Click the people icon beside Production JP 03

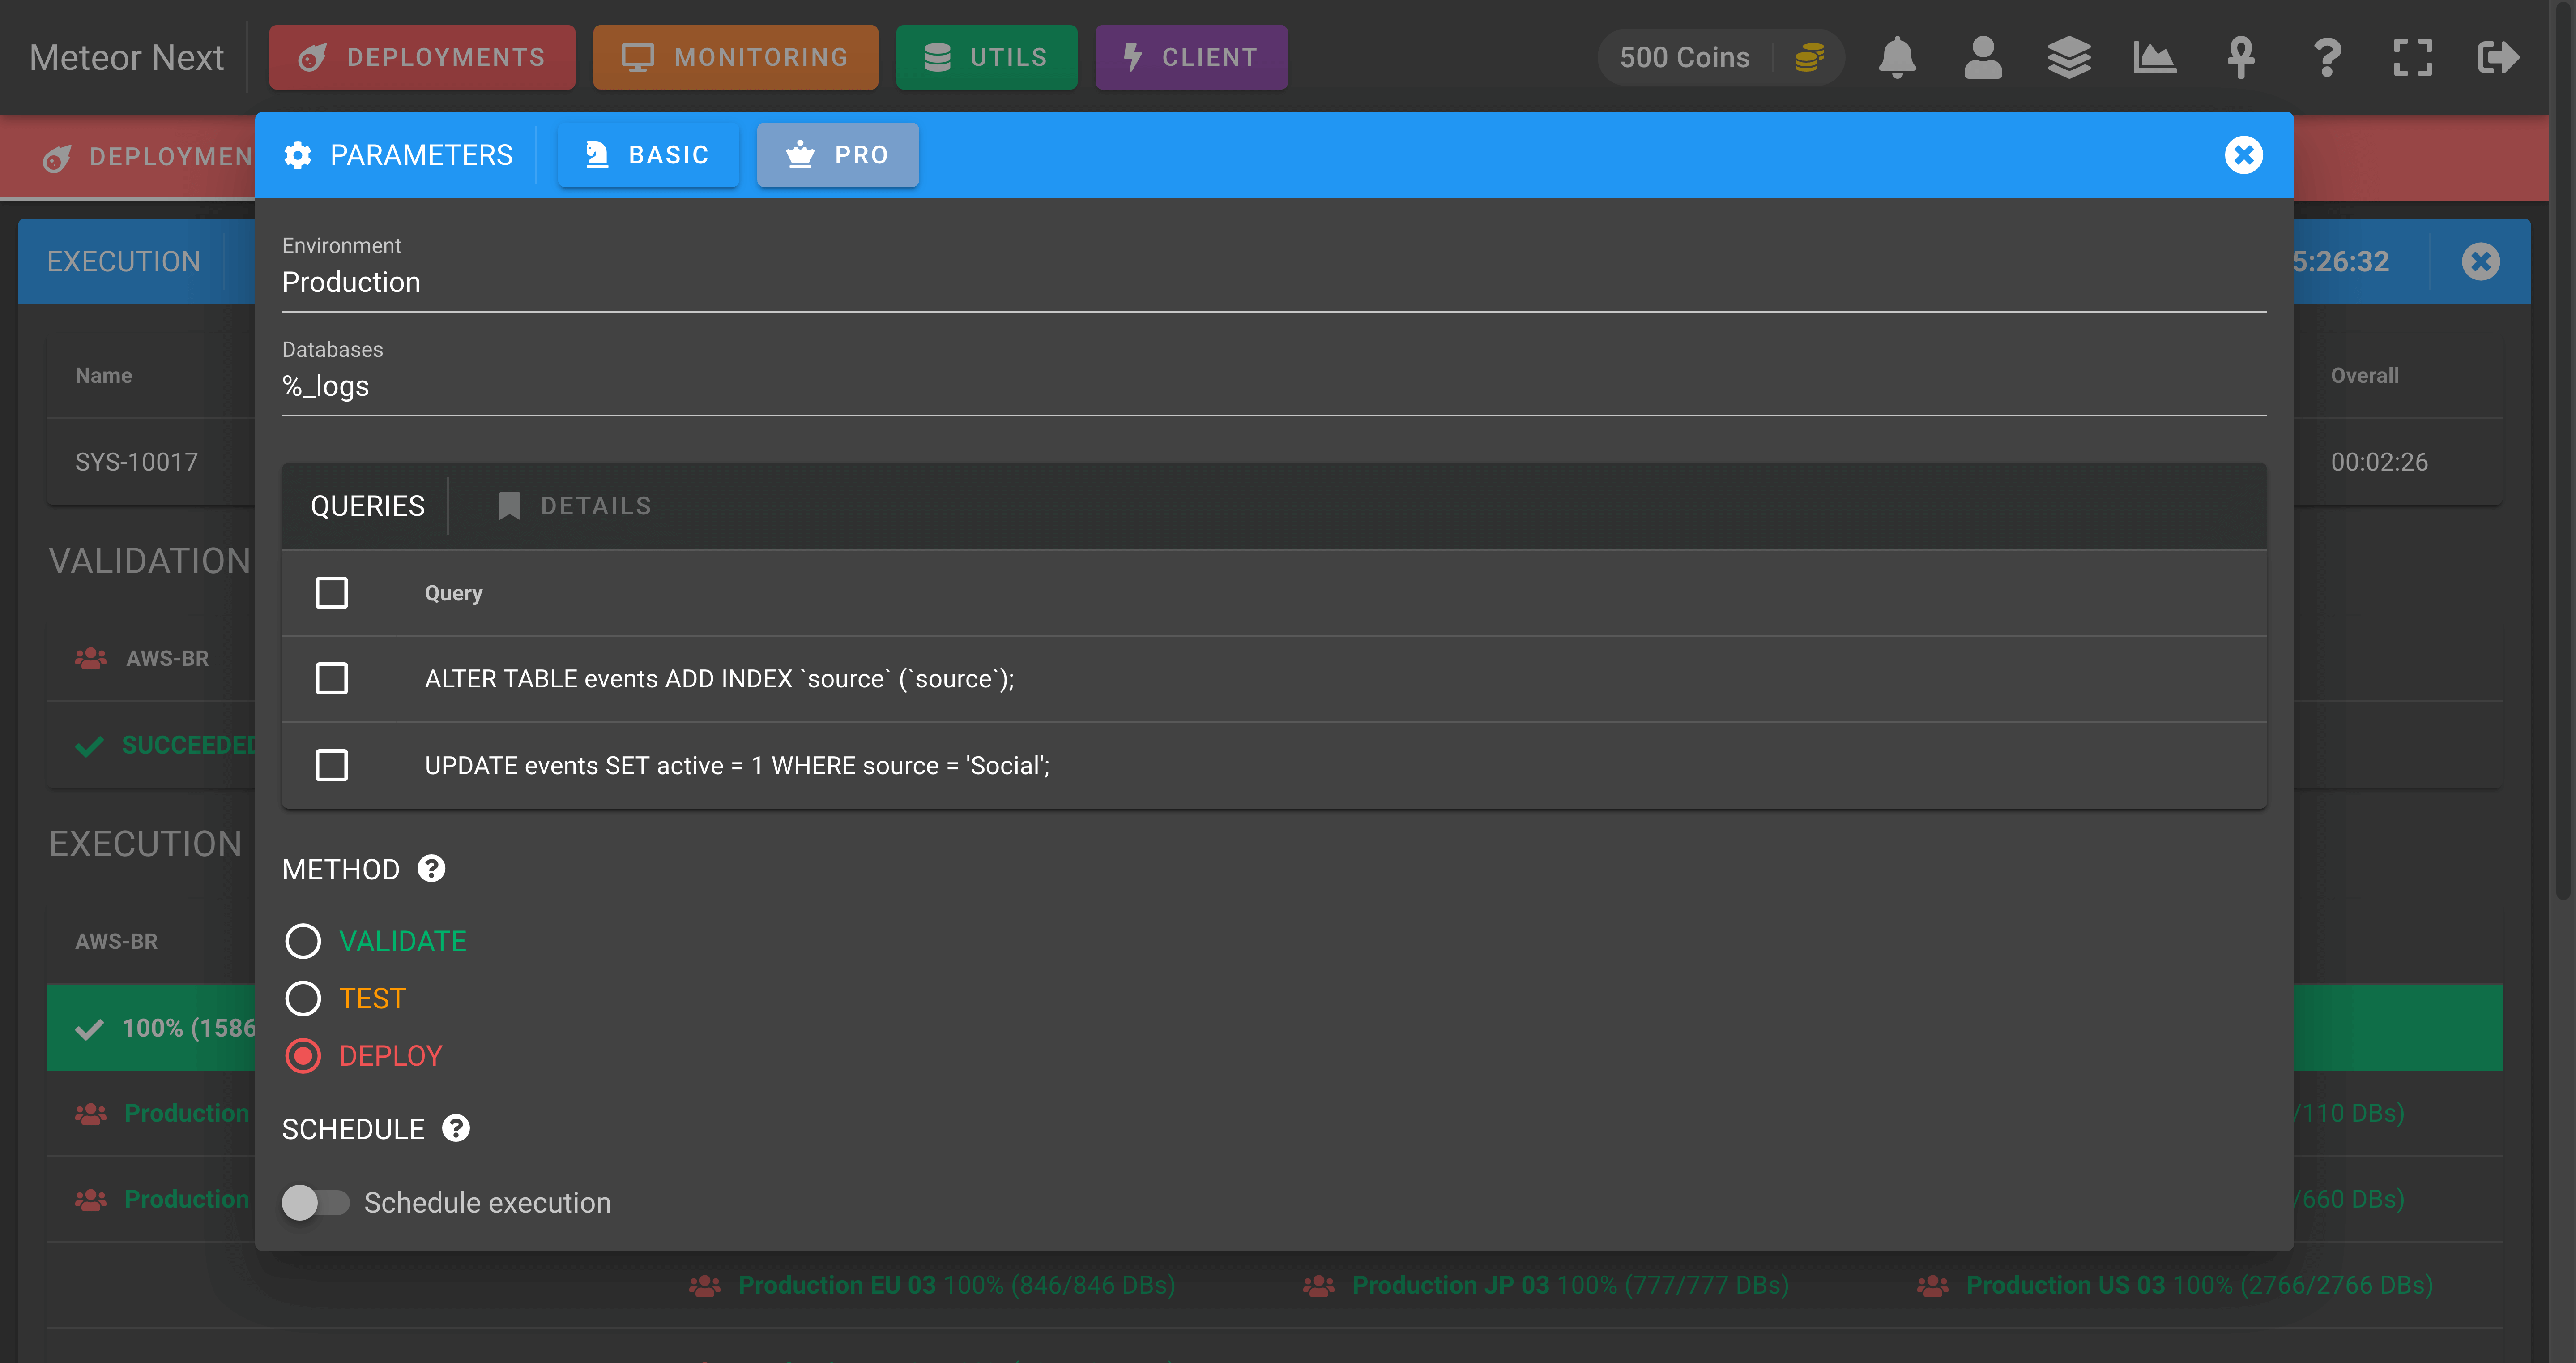[1319, 1285]
